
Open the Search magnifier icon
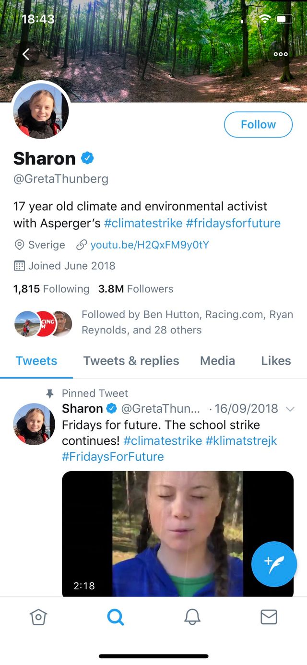[x=115, y=617]
